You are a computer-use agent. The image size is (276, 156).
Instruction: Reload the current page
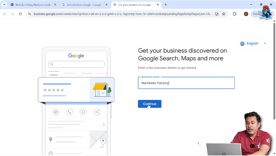20,14
